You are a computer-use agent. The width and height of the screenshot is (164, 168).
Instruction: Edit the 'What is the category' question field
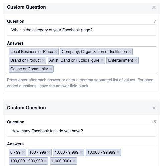click(x=81, y=30)
